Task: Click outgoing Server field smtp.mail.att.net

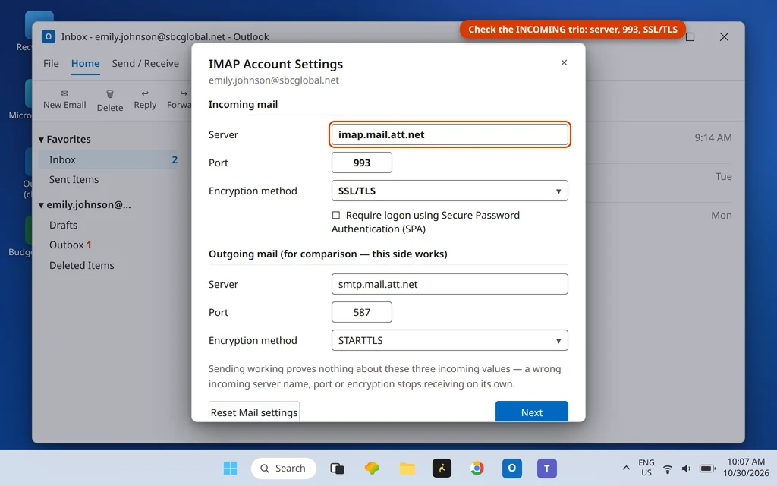Action: point(449,284)
